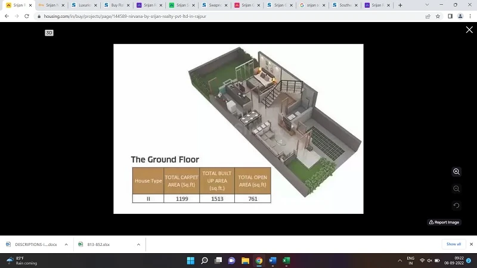This screenshot has width=477, height=268.
Task: Bookmark this page with the star icon
Action: (438, 16)
